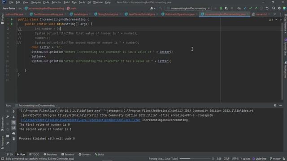Click the run gutter arrow beside main method
This screenshot has height=161, width=287.
12,24
